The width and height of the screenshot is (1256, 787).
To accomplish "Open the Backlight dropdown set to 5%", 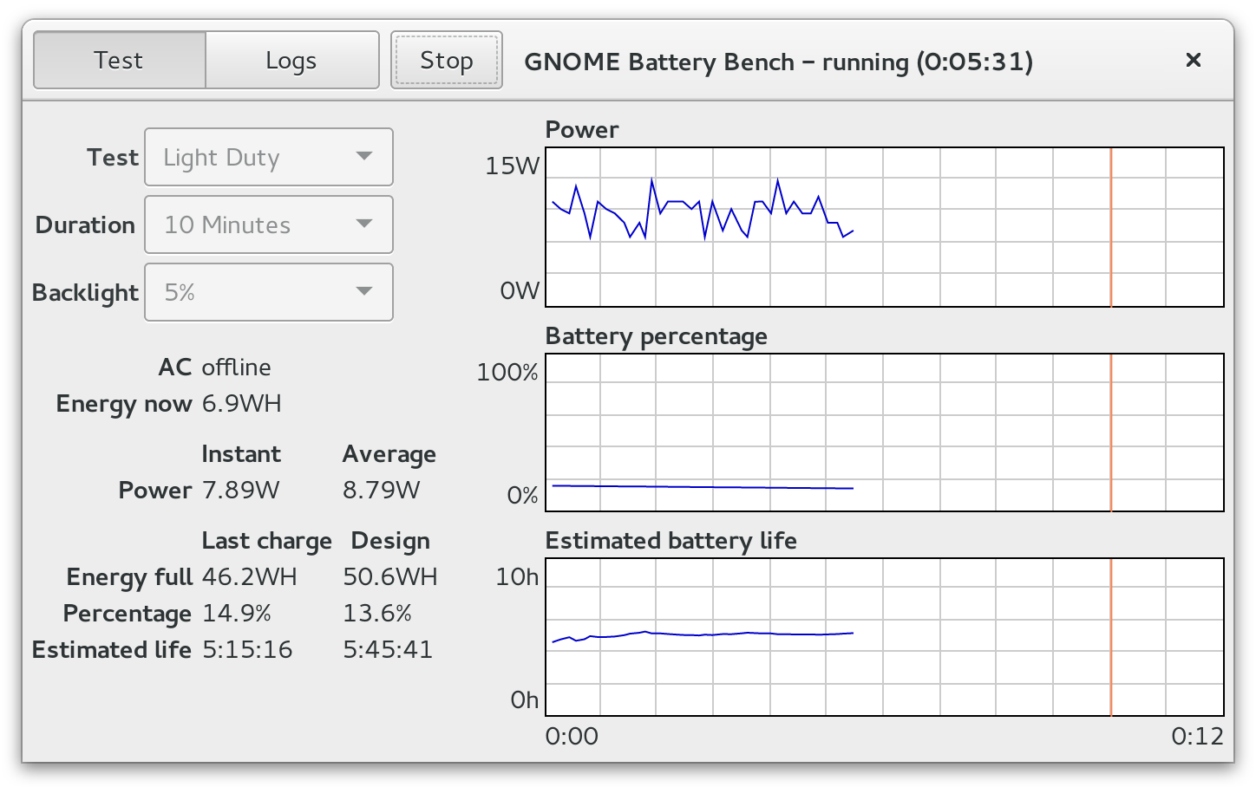I will pos(268,292).
